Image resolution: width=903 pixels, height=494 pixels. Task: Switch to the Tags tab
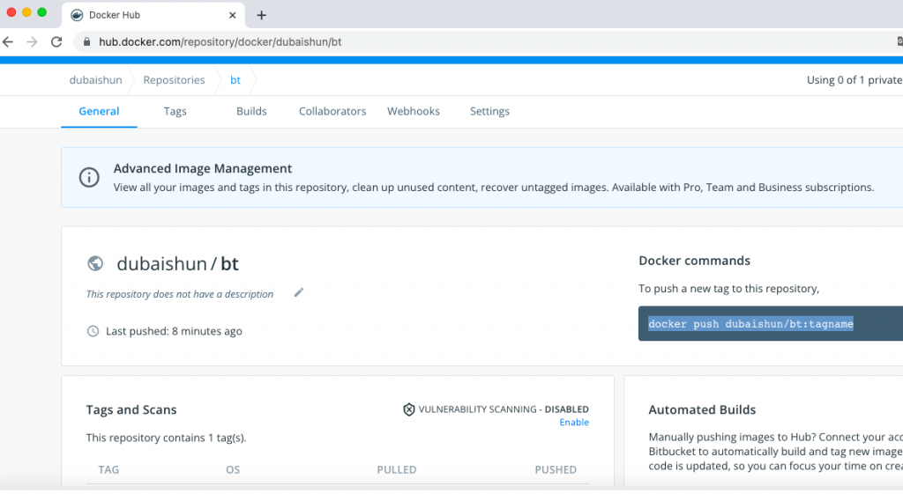pos(175,112)
